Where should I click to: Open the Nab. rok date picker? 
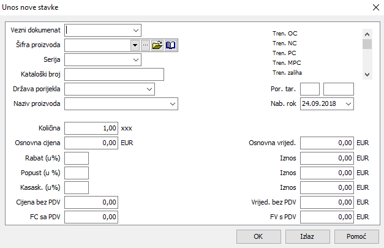coord(348,104)
